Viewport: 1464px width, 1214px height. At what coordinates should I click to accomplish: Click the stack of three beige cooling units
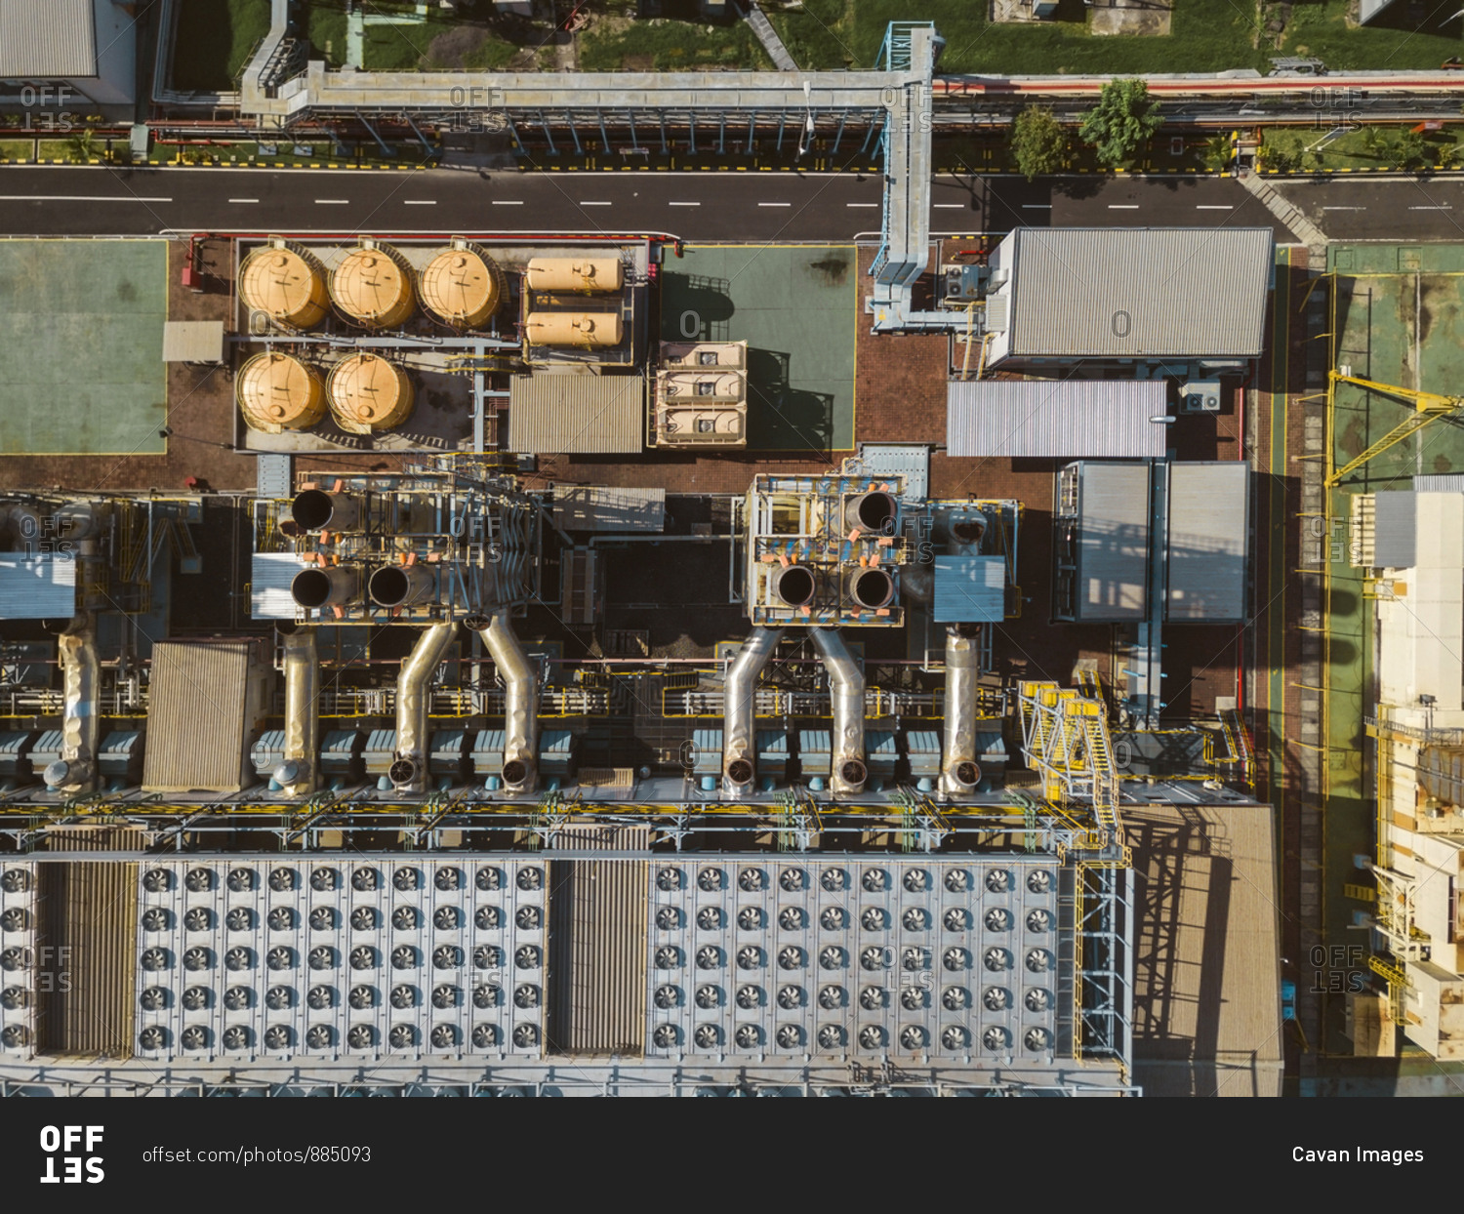(701, 393)
